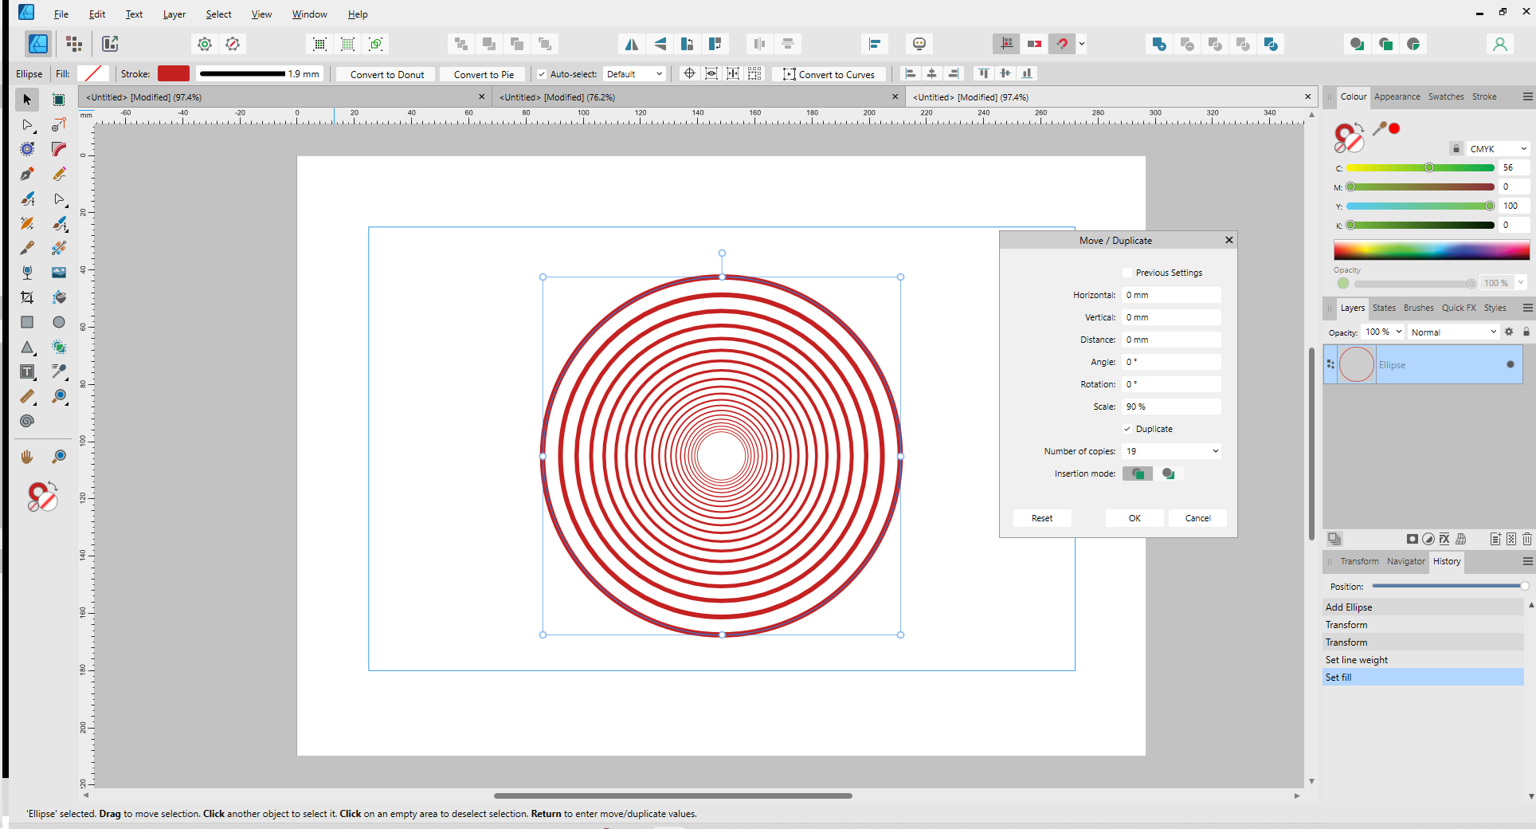Toggle snapping magnet button
Image resolution: width=1536 pixels, height=829 pixels.
tap(1062, 44)
